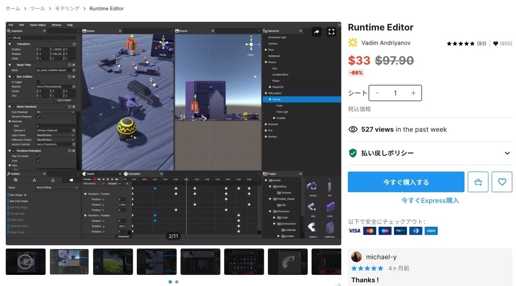Open the Cast Shadows dropdown set to On
The width and height of the screenshot is (516, 286).
tap(56, 112)
